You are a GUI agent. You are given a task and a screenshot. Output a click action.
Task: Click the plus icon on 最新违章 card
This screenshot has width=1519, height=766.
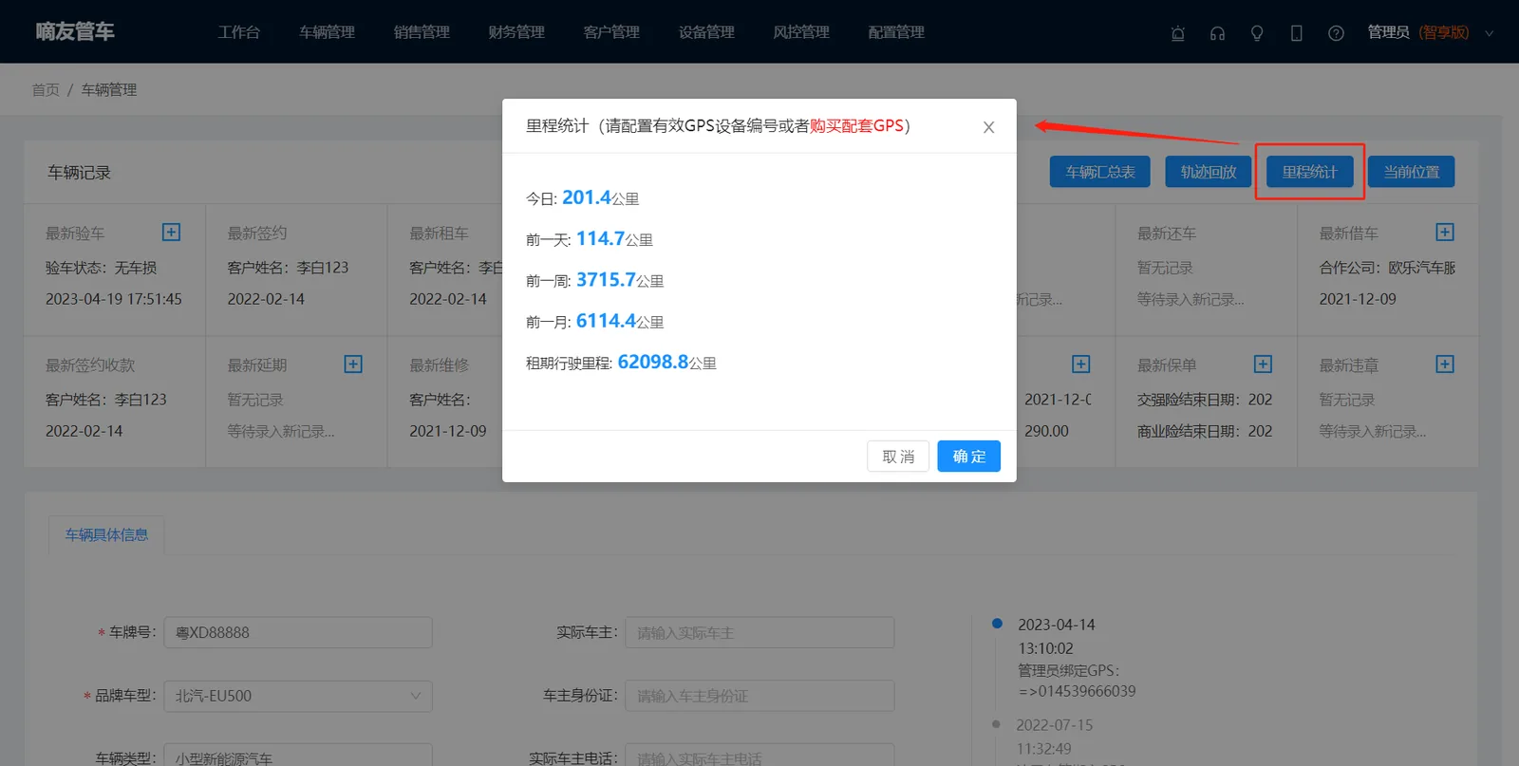pos(1445,364)
